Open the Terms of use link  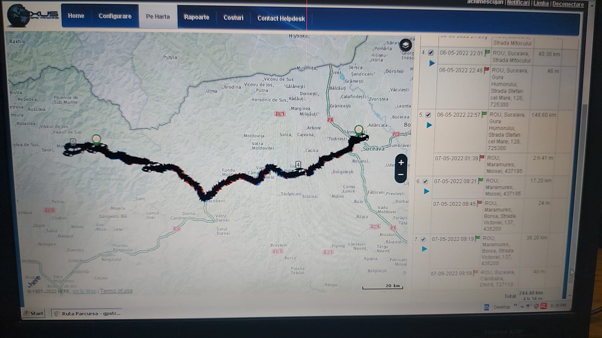(x=116, y=291)
